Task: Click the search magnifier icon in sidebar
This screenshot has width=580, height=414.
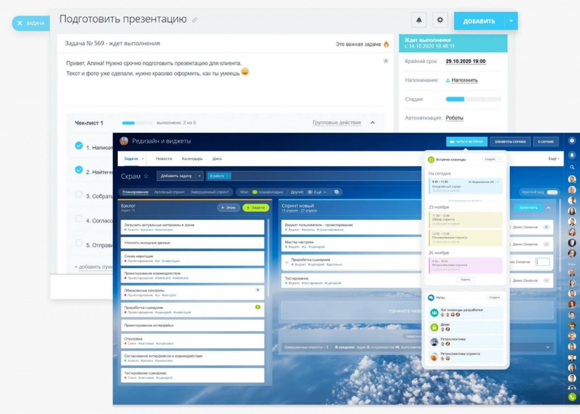Action: [x=572, y=167]
